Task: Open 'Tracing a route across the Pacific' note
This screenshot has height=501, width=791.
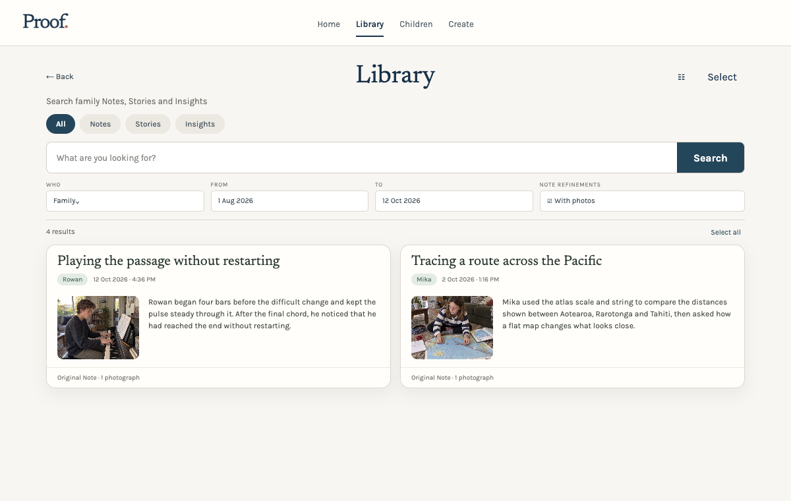Action: click(506, 261)
